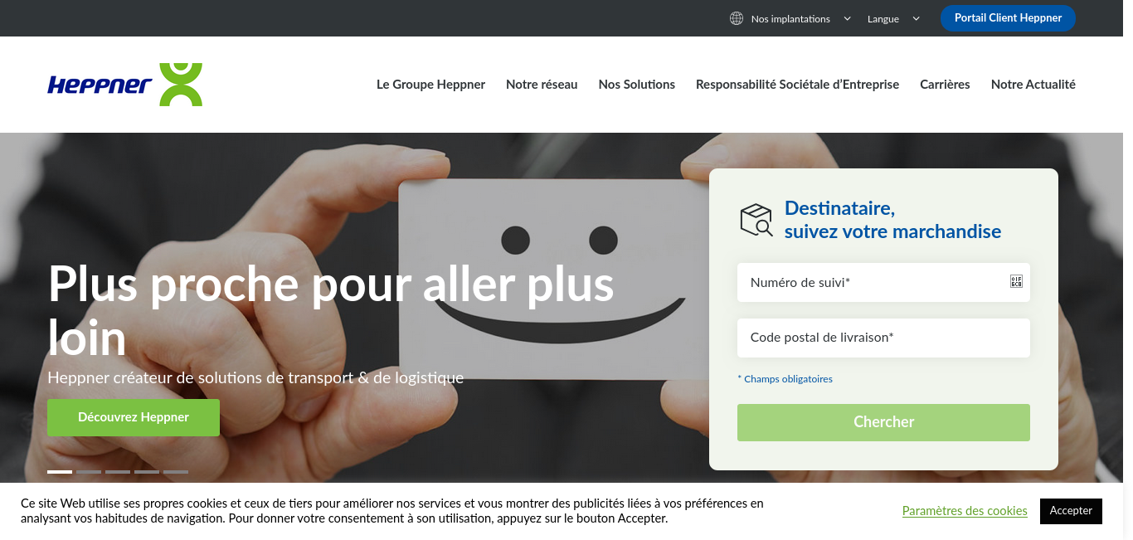1133x540 pixels.
Task: Click the globe icon beside Nos implantations
Action: tap(737, 18)
